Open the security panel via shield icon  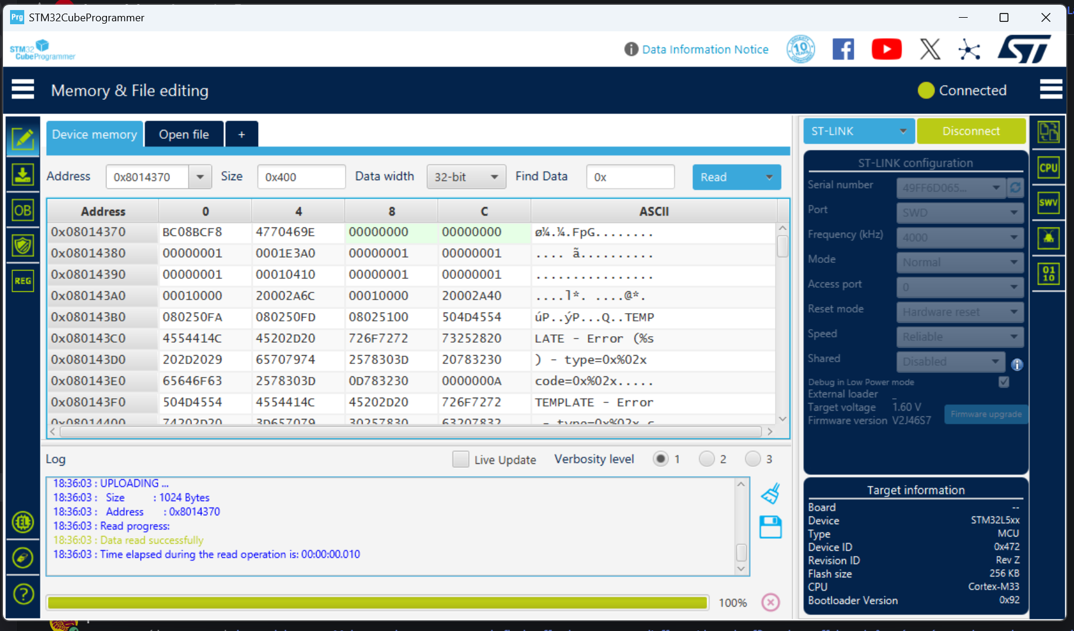coord(22,245)
